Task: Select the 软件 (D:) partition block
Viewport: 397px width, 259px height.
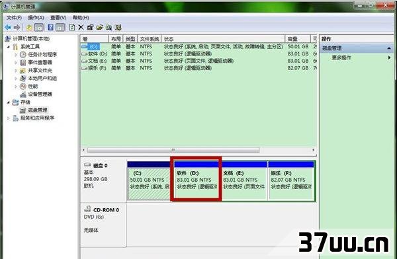Action: click(x=196, y=181)
